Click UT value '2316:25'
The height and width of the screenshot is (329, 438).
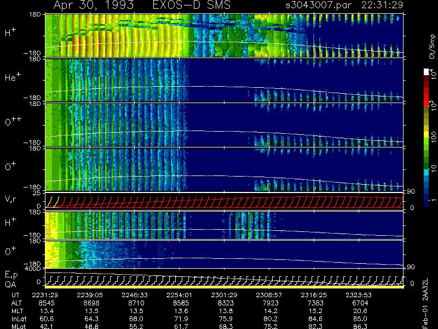point(314,295)
